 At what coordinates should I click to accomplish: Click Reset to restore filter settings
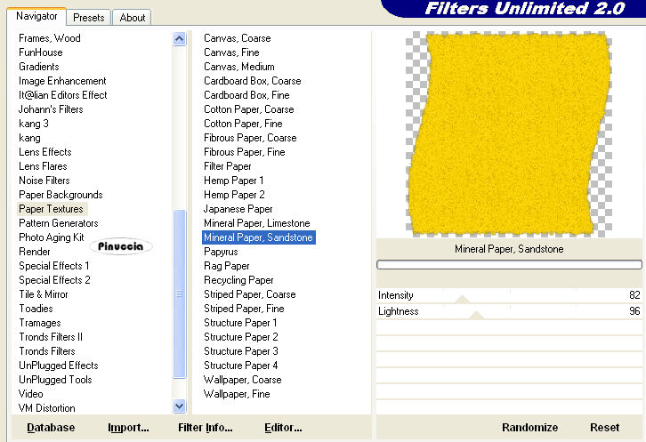tap(604, 428)
